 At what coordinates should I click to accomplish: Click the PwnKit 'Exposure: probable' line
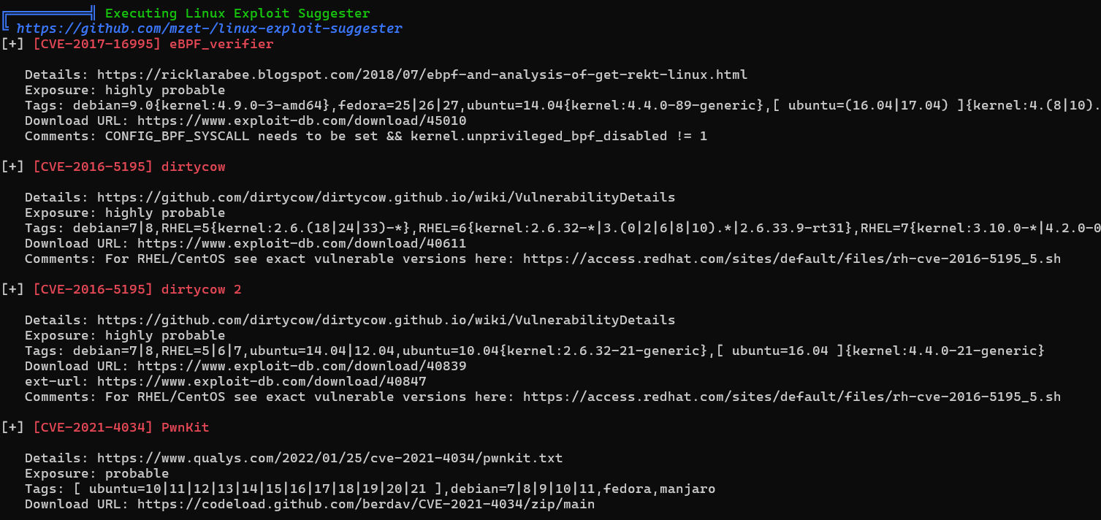pyautogui.click(x=97, y=473)
